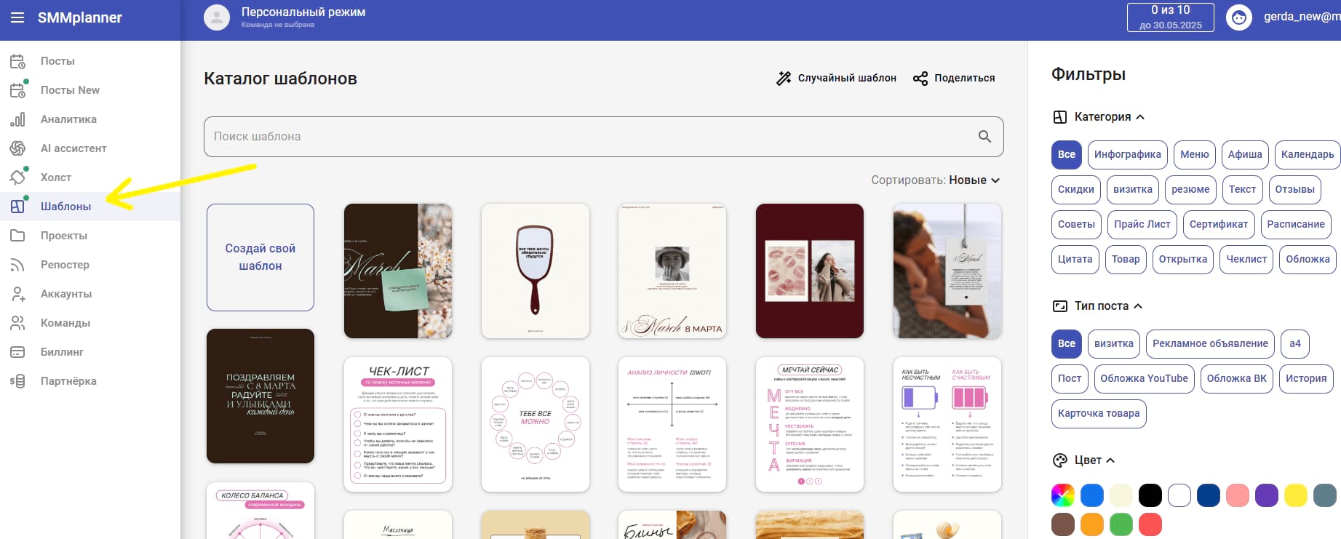Click the Репостер feed icon
This screenshot has width=1341, height=539.
(17, 265)
